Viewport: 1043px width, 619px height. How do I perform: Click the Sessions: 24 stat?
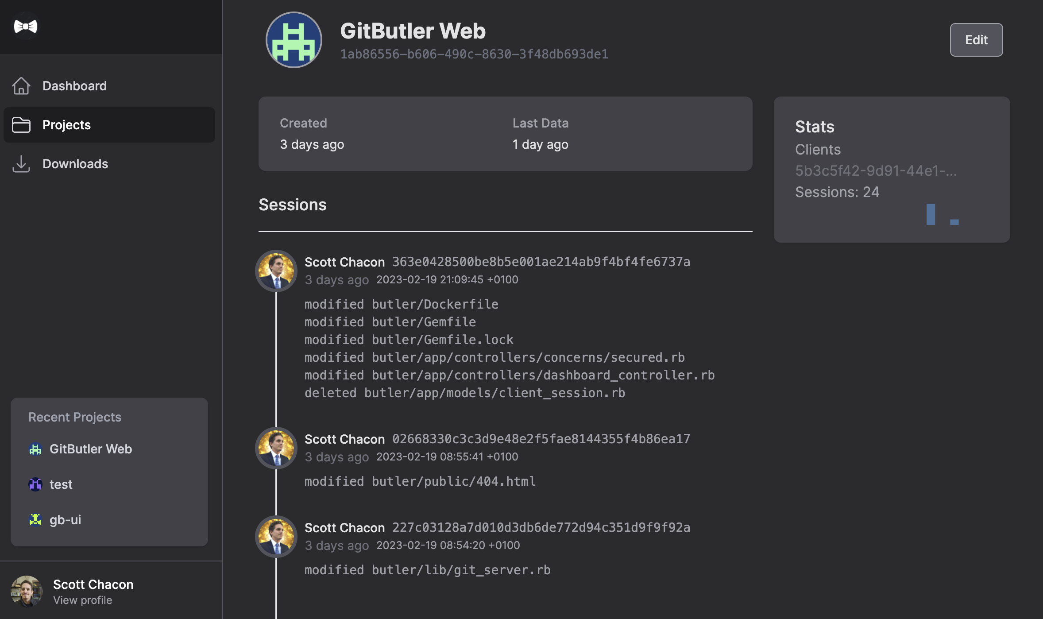click(x=837, y=192)
